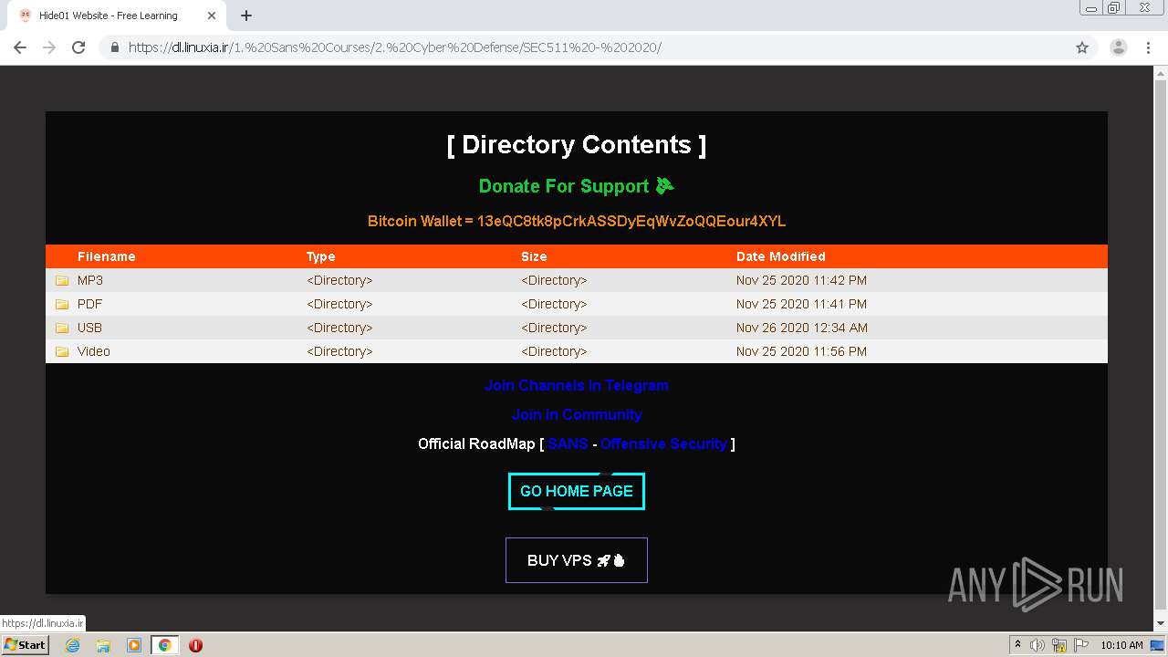
Task: Click the browser forward arrow
Action: tap(49, 47)
